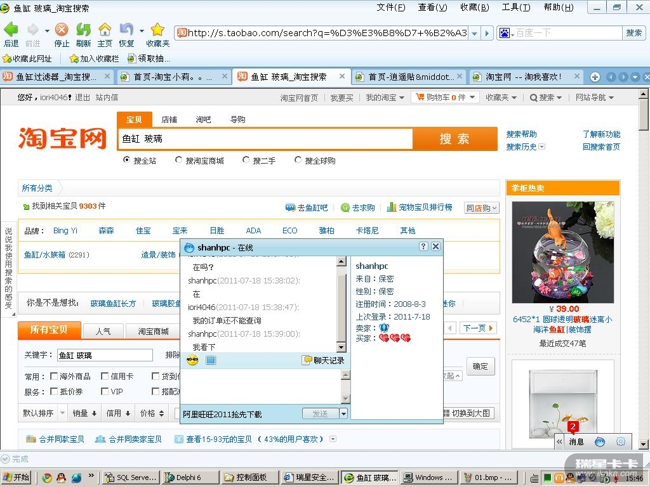Click the Stop loading icon
Screen dimensions: 650x487
click(x=62, y=30)
